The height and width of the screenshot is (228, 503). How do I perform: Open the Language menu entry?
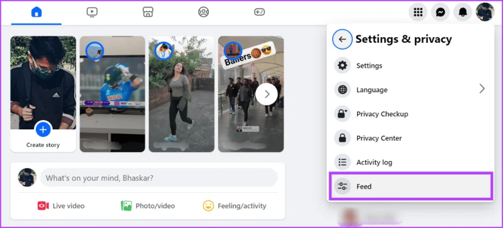coord(411,90)
